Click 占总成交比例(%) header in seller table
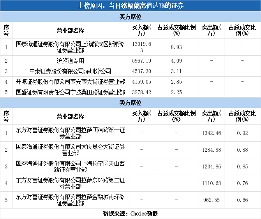 (x=243, y=116)
